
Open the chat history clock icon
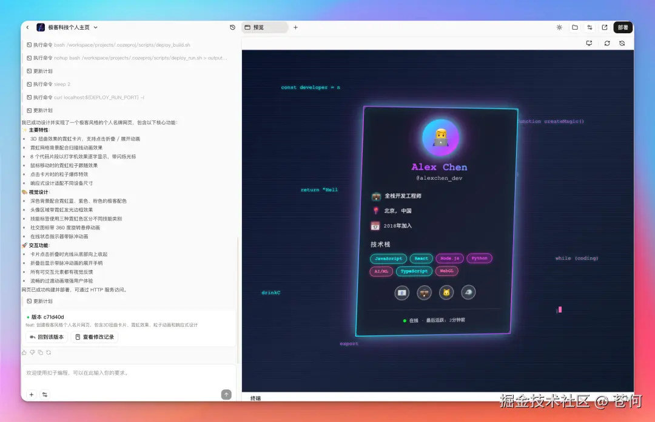tap(232, 27)
